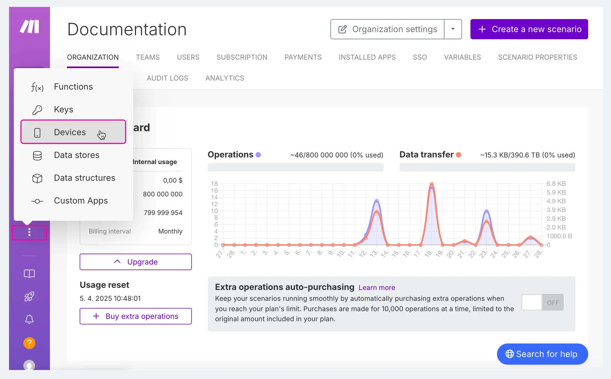
Task: Click Buy extra operations button
Action: 135,316
